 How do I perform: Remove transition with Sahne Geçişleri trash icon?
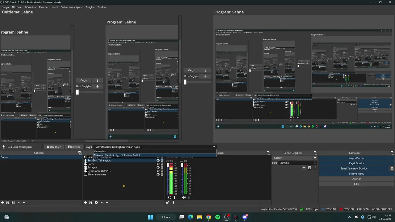coord(310,168)
